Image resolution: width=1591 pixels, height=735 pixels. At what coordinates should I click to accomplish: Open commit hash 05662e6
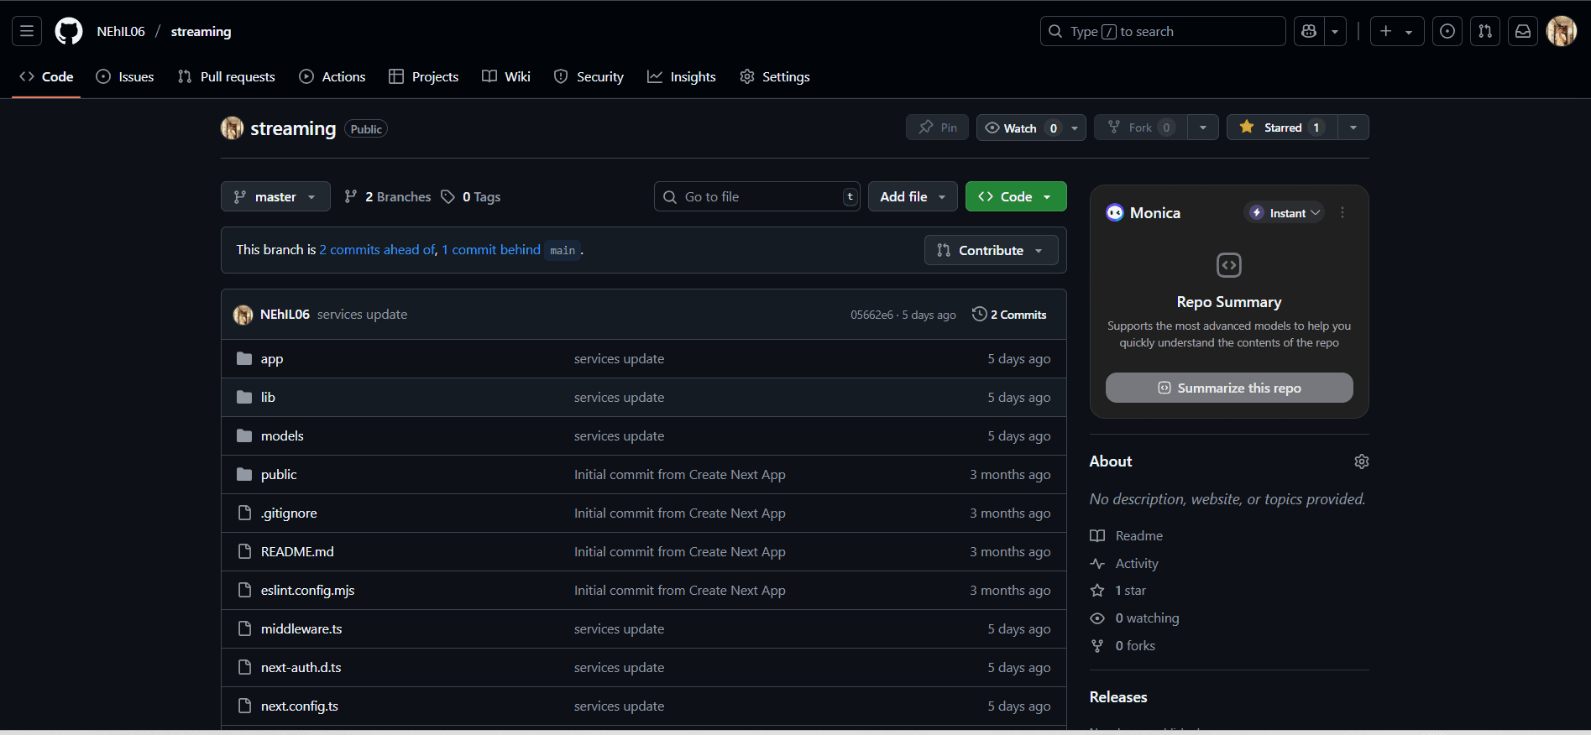coord(871,315)
